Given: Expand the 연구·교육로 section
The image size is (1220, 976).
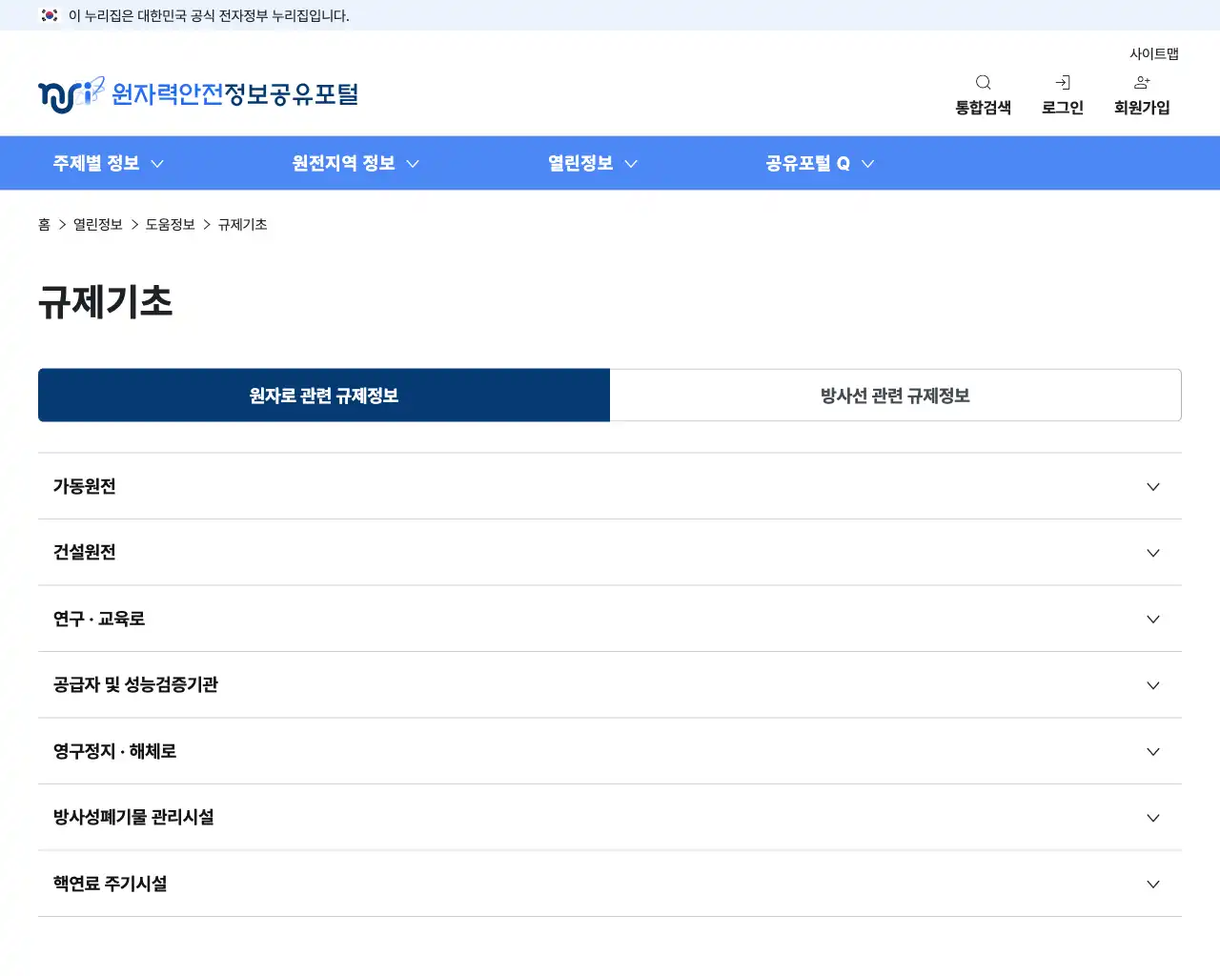Looking at the screenshot, I should pos(1153,619).
